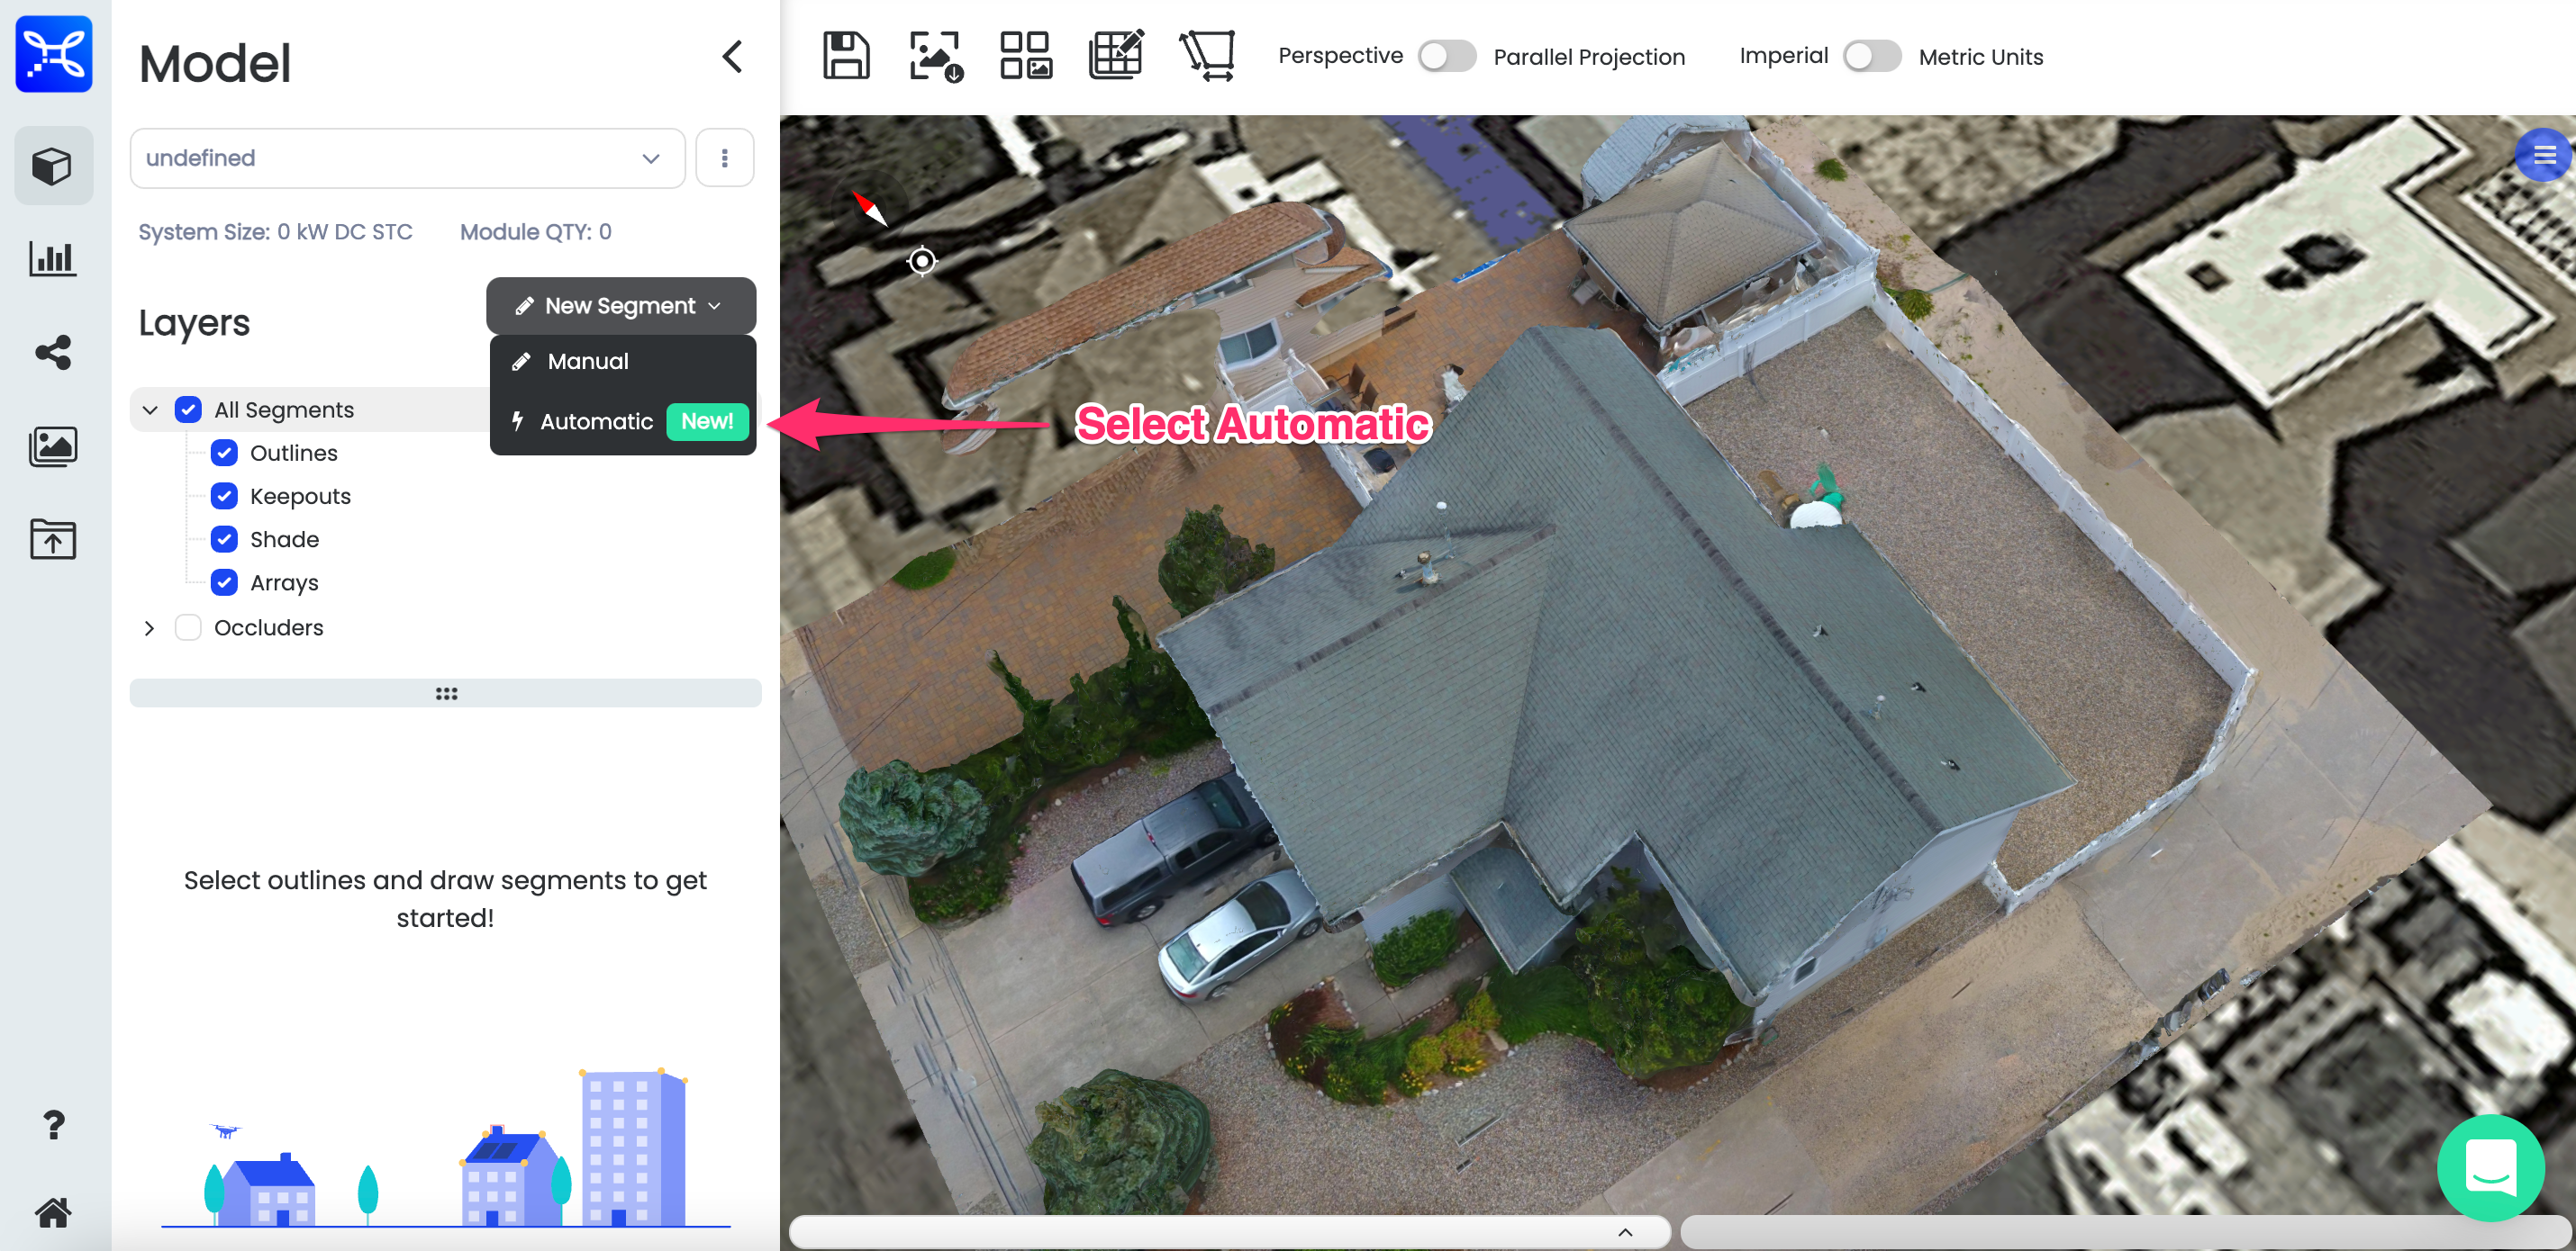Uncheck the Arrays checkbox
This screenshot has width=2576, height=1251.
click(x=224, y=582)
